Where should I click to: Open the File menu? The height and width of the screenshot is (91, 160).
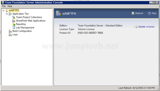4,6
